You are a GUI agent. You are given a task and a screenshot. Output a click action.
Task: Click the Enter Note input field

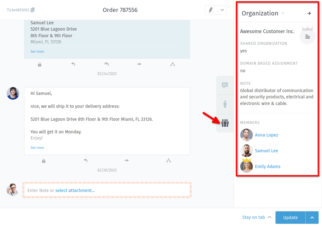click(107, 190)
